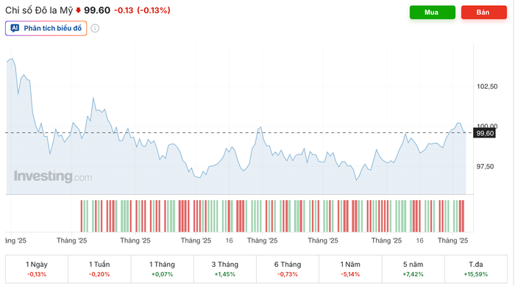Select the 1 Năm timeframe tab
The image size is (515, 286).
click(350, 269)
